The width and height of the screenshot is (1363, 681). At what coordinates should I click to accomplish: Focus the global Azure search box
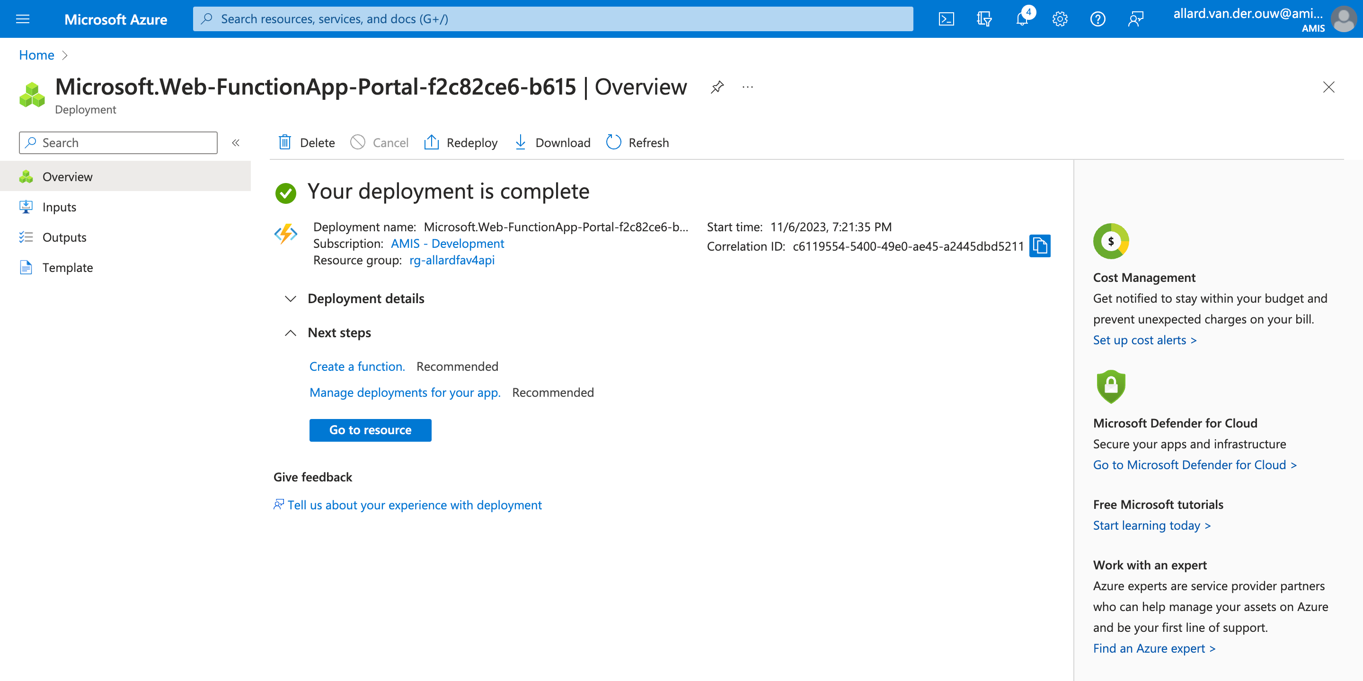pyautogui.click(x=552, y=19)
